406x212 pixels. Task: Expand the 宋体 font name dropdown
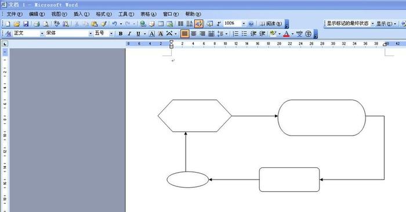coord(90,34)
